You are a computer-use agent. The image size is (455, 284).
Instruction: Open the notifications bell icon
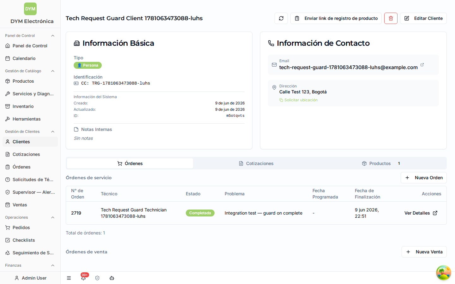coord(83,278)
